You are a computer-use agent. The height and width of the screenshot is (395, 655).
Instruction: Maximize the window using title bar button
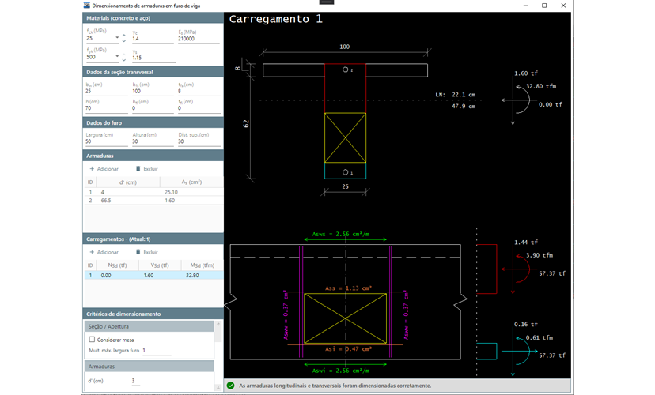(543, 6)
